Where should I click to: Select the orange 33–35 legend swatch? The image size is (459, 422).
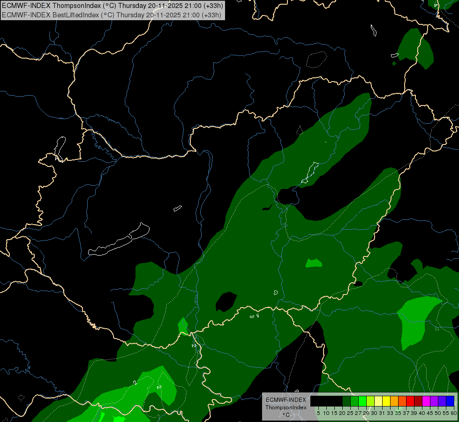coord(394,401)
